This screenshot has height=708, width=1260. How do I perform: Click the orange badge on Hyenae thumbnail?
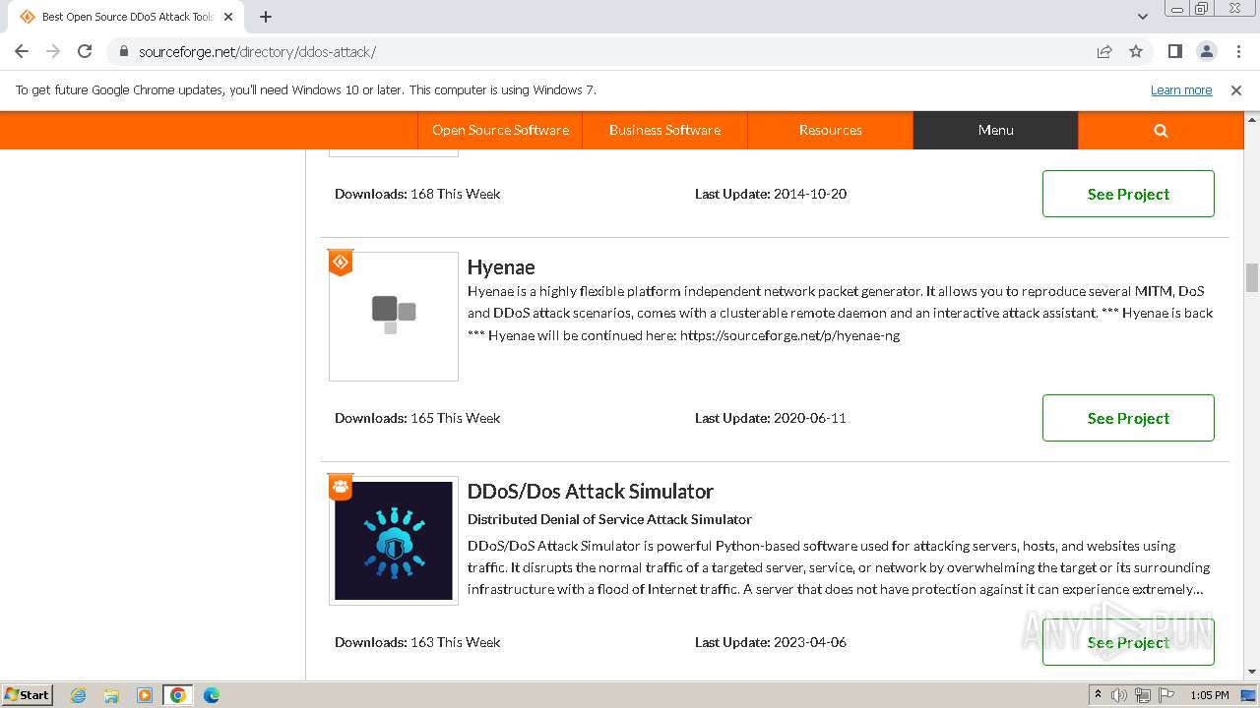pos(341,263)
